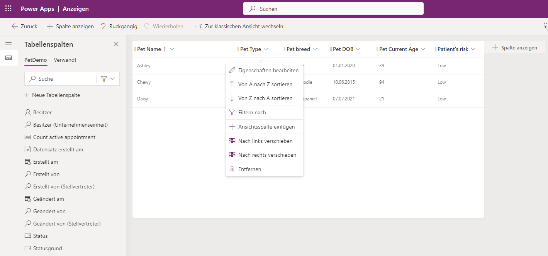Open the Power Apps app launcher grid

[8, 8]
